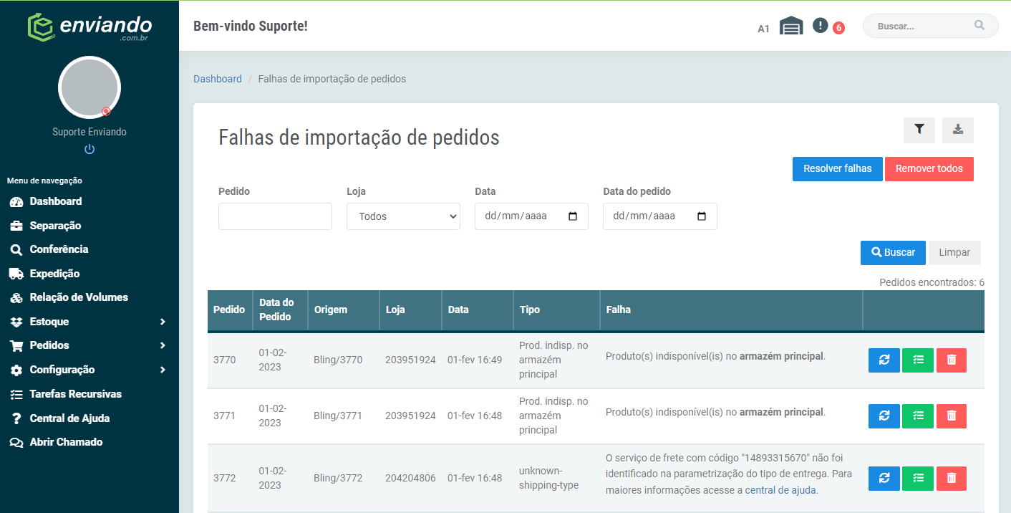Click the Data do Pedido column header
The height and width of the screenshot is (513, 1011).
pyautogui.click(x=279, y=310)
